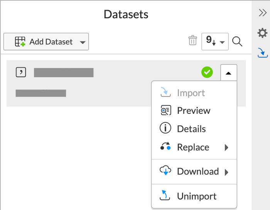Select the redacted dataset name
The image size is (270, 210).
click(64, 73)
